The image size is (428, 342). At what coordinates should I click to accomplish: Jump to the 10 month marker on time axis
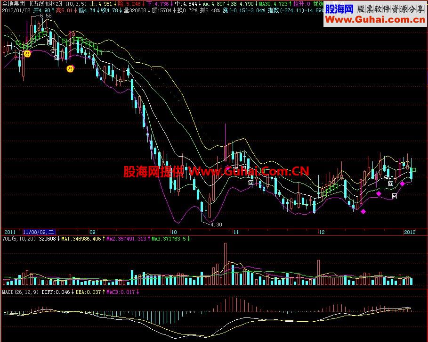coord(174,232)
